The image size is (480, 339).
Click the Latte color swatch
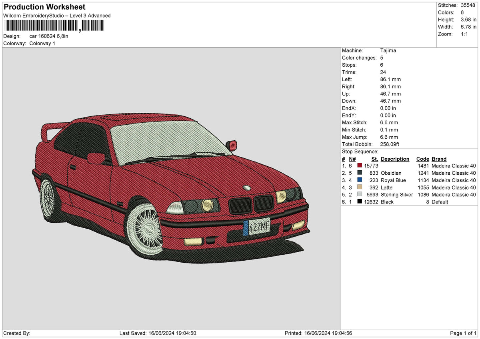(360, 187)
